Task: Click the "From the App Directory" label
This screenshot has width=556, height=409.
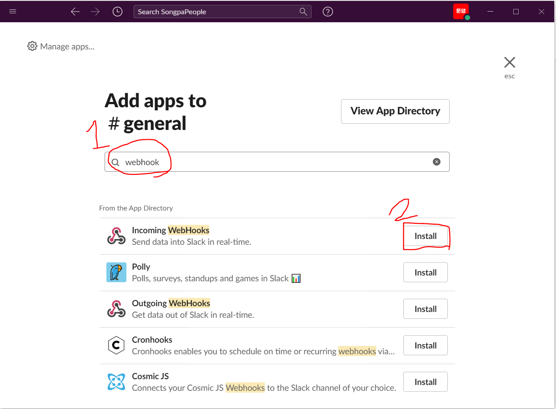Action: click(x=136, y=208)
